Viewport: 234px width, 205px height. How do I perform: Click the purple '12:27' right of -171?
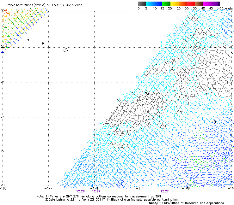[x=164, y=191]
